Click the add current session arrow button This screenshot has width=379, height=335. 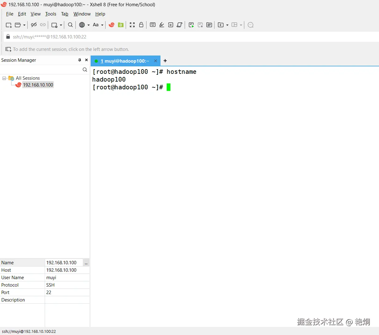(x=8, y=49)
